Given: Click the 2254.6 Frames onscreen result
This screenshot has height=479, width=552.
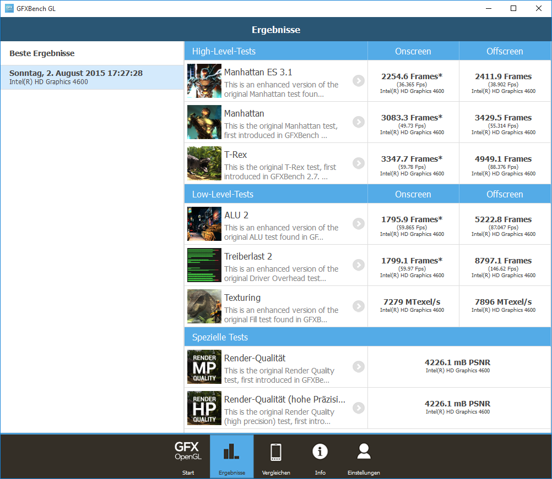Looking at the screenshot, I should tap(412, 76).
